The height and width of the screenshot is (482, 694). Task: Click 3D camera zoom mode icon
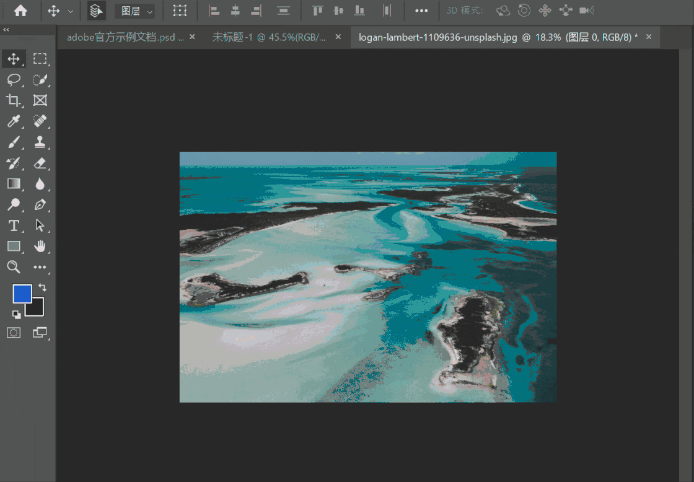(x=587, y=11)
